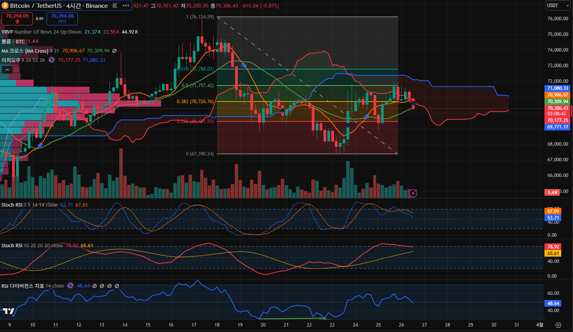Click the 0.618 Fibonacci retracement level label

tap(196, 69)
